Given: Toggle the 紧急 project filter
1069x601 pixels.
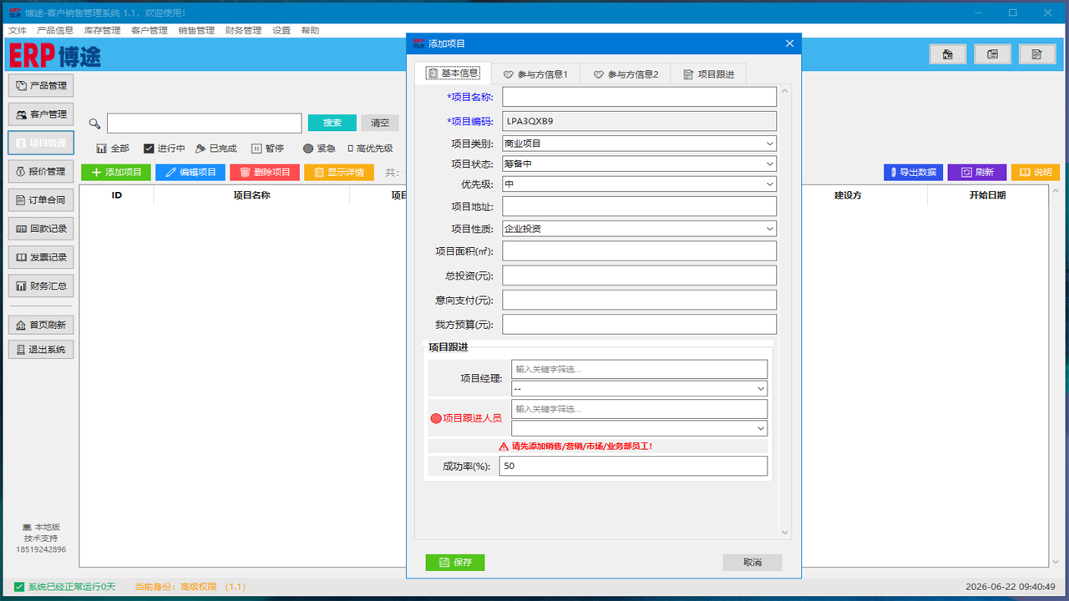Looking at the screenshot, I should point(319,149).
